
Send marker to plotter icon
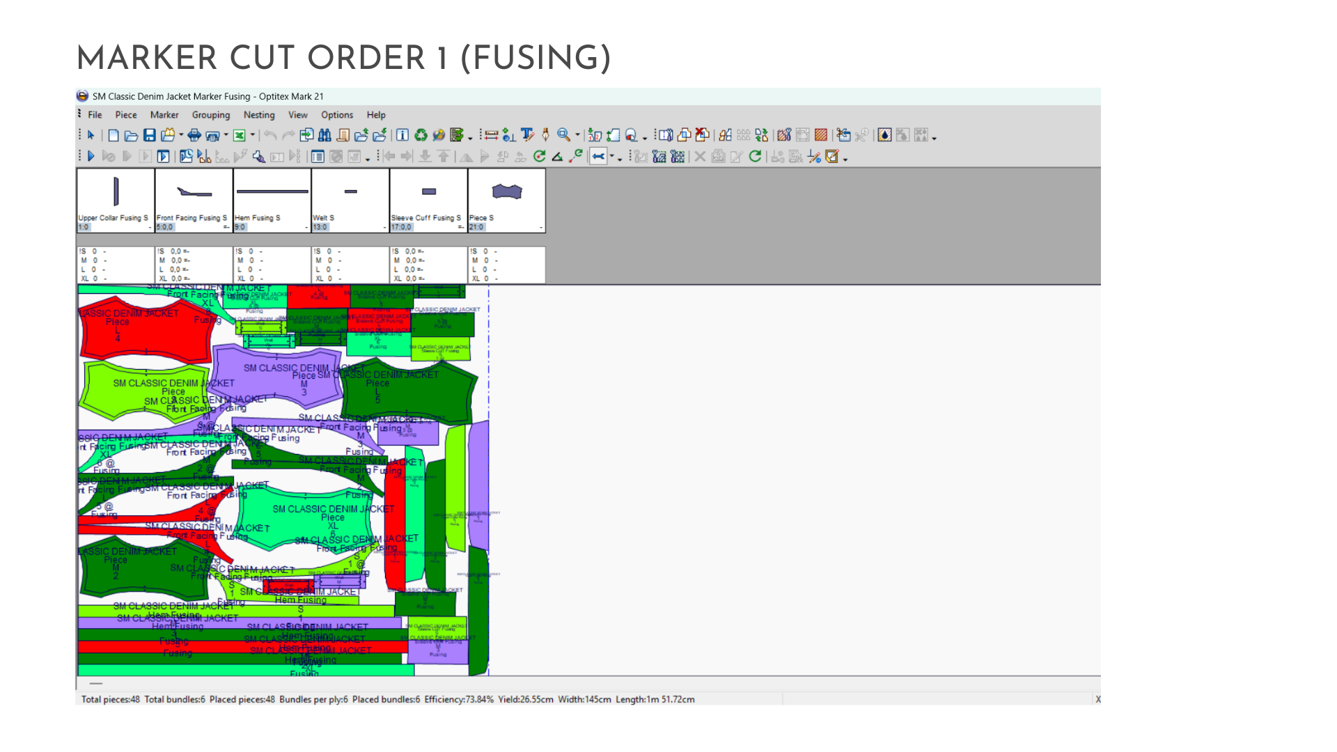[212, 136]
